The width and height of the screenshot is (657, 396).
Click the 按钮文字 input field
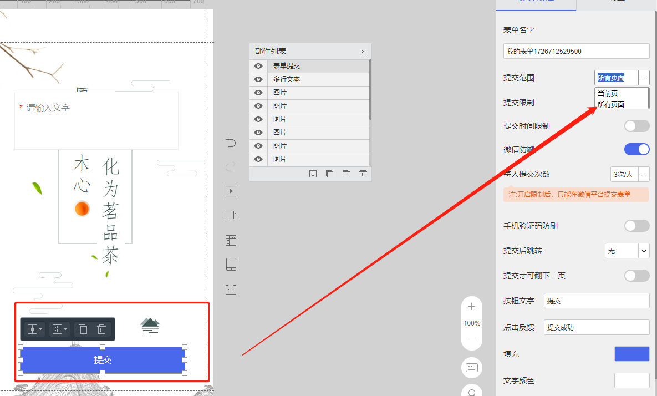click(x=597, y=301)
